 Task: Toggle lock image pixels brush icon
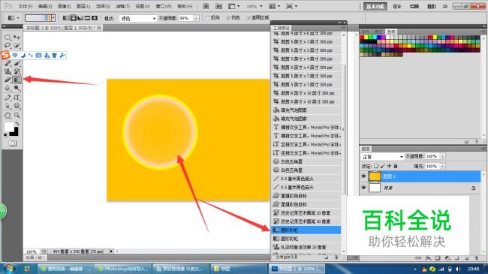[x=382, y=166]
